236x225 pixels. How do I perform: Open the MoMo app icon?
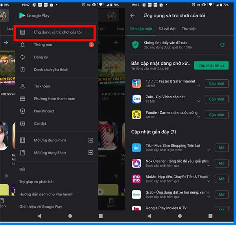click(136, 179)
